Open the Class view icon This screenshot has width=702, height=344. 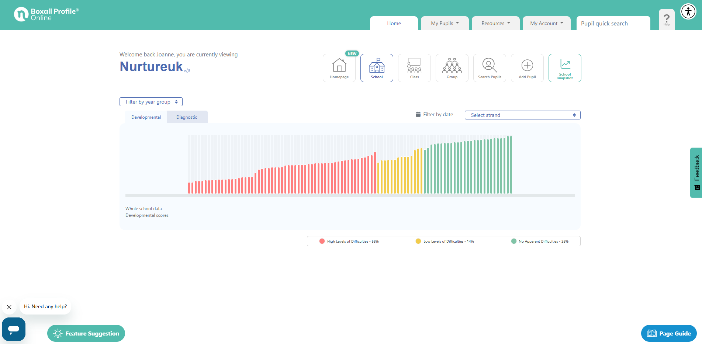click(x=414, y=68)
